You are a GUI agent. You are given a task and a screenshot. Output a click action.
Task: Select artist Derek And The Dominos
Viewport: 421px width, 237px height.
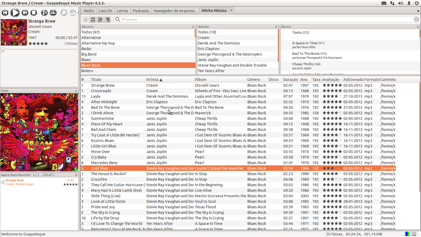pyautogui.click(x=238, y=43)
